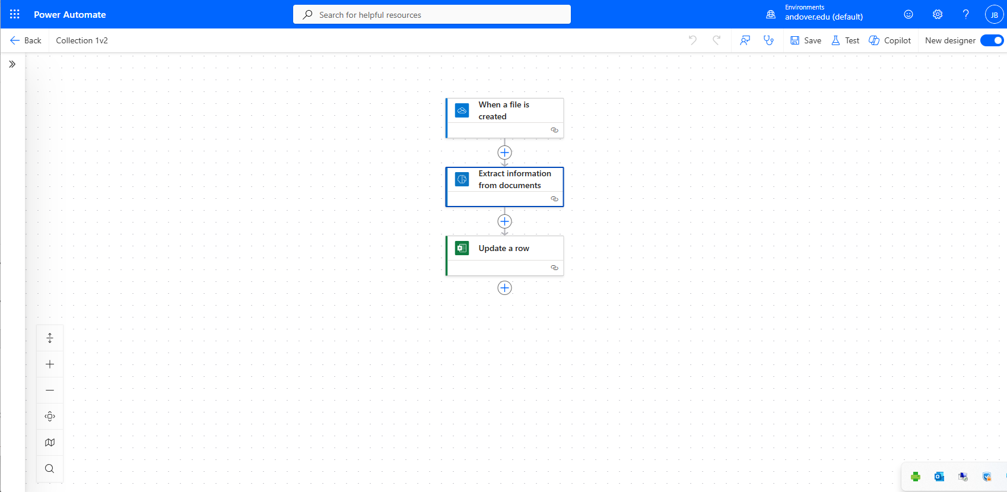Click the Test button

tap(845, 40)
